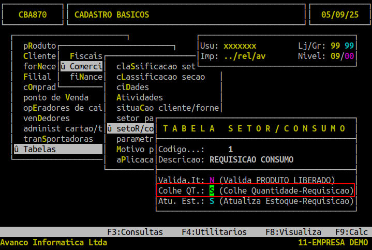Viewport: 372px width, 250px height.
Task: Click the Imp ../rel/av printer value
Action: pos(244,56)
